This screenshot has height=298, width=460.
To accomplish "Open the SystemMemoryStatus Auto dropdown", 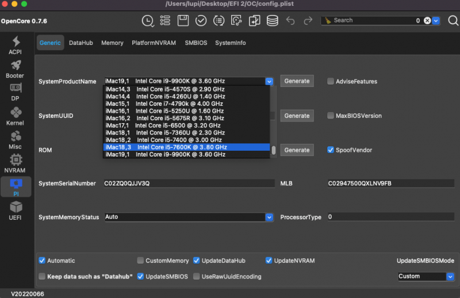I will pyautogui.click(x=269, y=217).
